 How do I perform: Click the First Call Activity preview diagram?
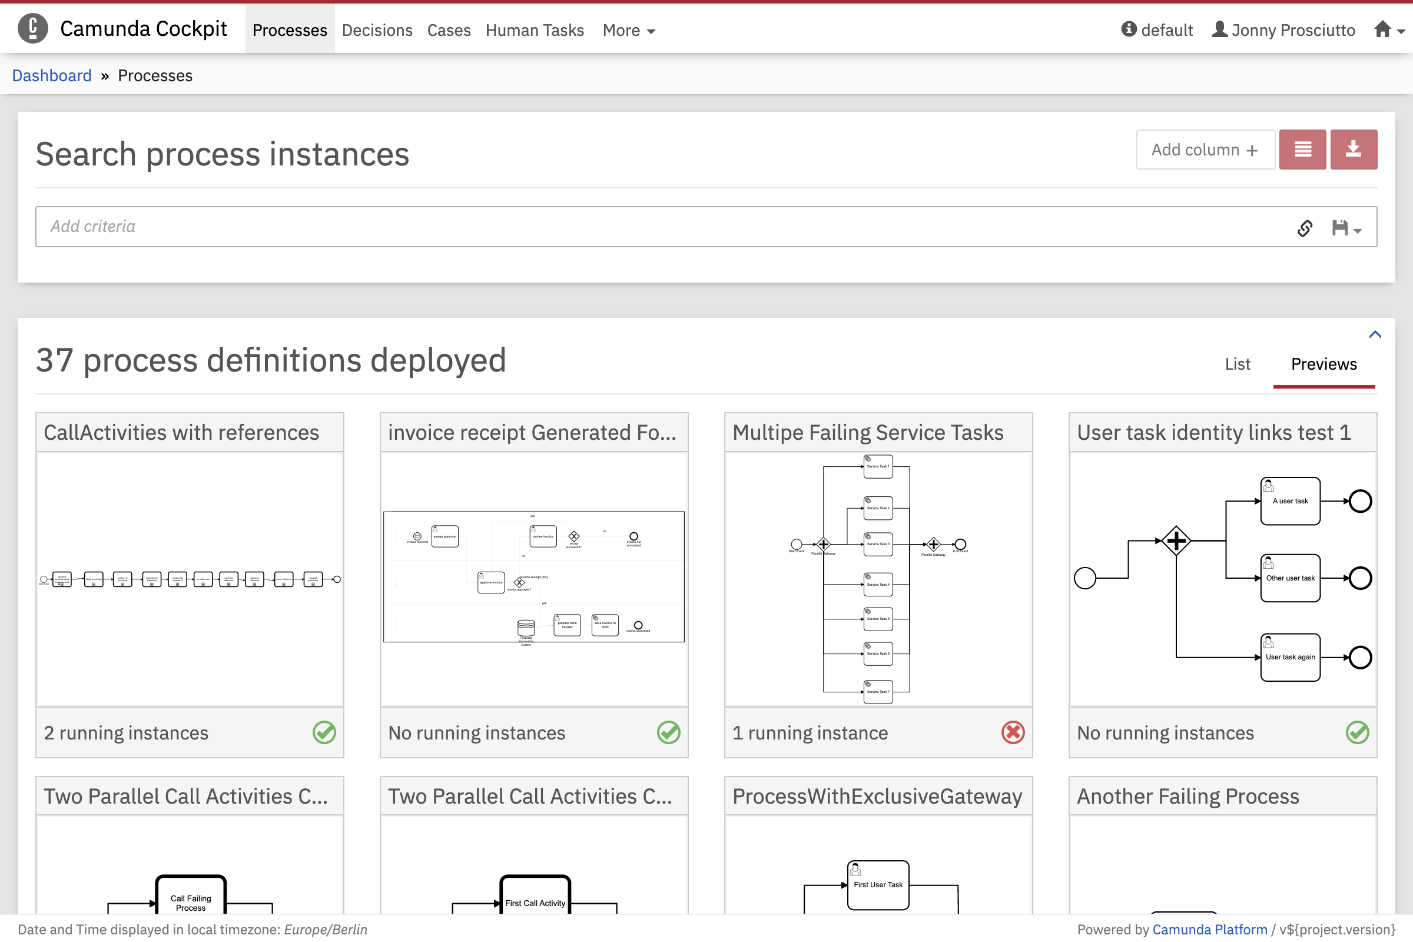point(533,865)
